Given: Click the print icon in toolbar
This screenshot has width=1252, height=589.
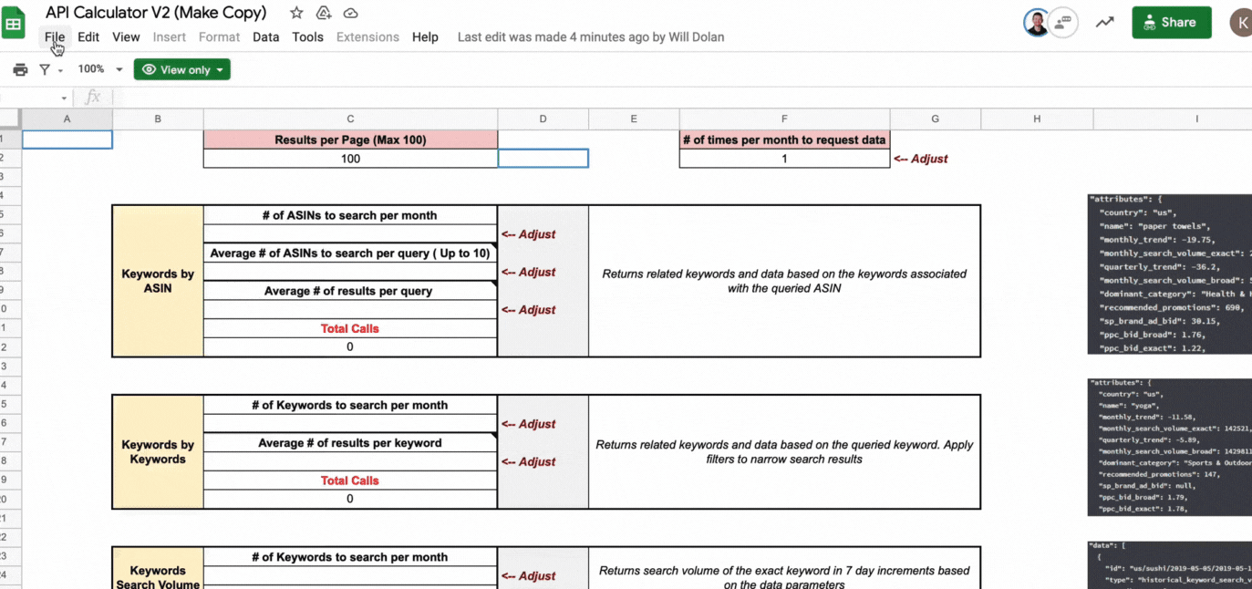Looking at the screenshot, I should [x=20, y=69].
